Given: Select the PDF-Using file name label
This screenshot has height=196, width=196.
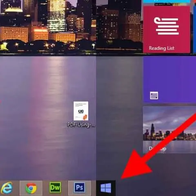Looking at the screenshot, I should 81,125.
